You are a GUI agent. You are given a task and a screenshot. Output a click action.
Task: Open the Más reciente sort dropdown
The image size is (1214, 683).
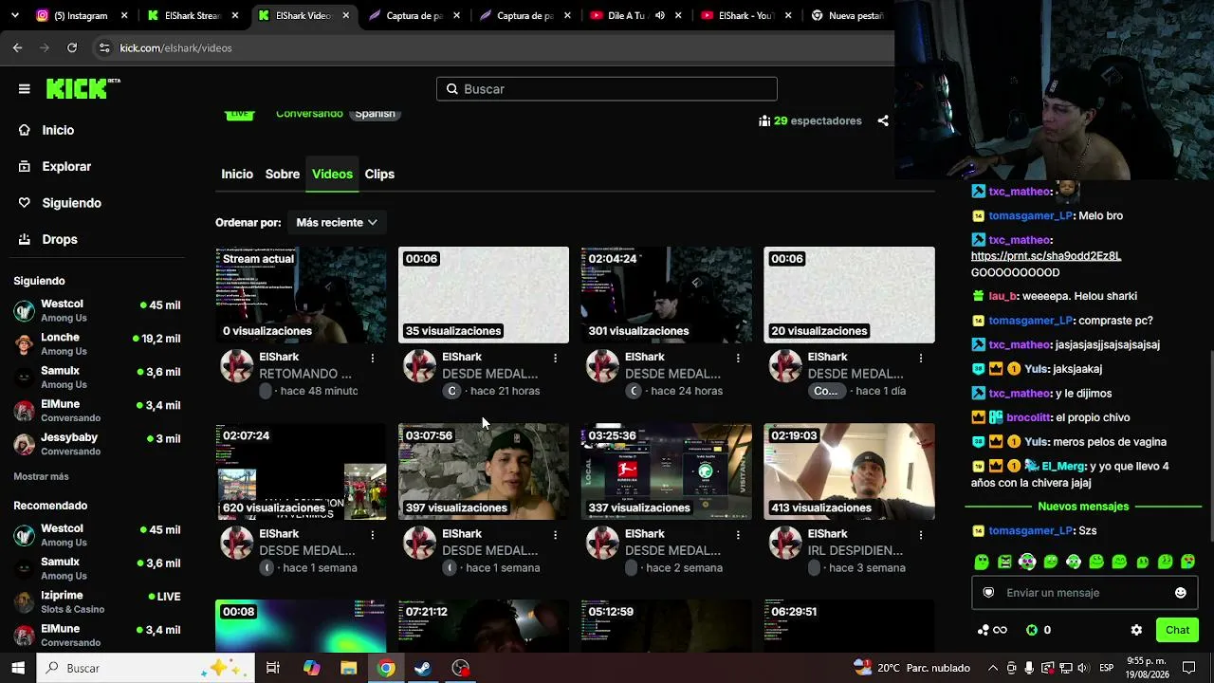pos(336,222)
